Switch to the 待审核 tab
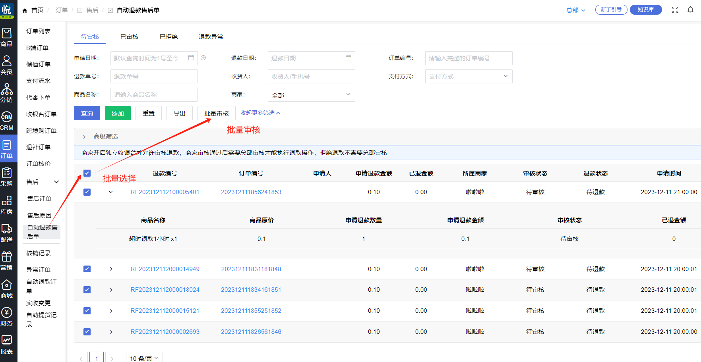The image size is (701, 362). click(x=90, y=37)
